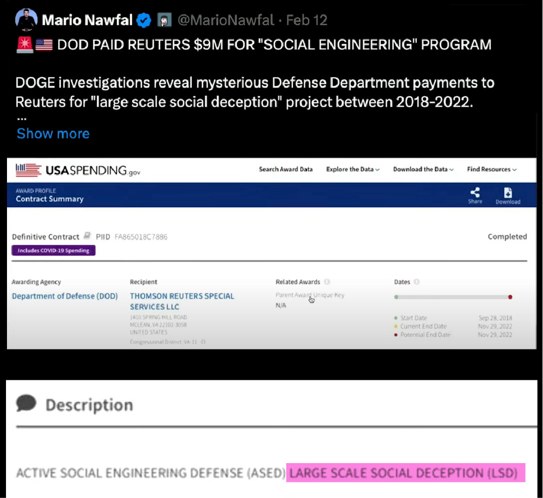Click the Parent Award Unique Key label
This screenshot has width=543, height=498.
point(310,295)
